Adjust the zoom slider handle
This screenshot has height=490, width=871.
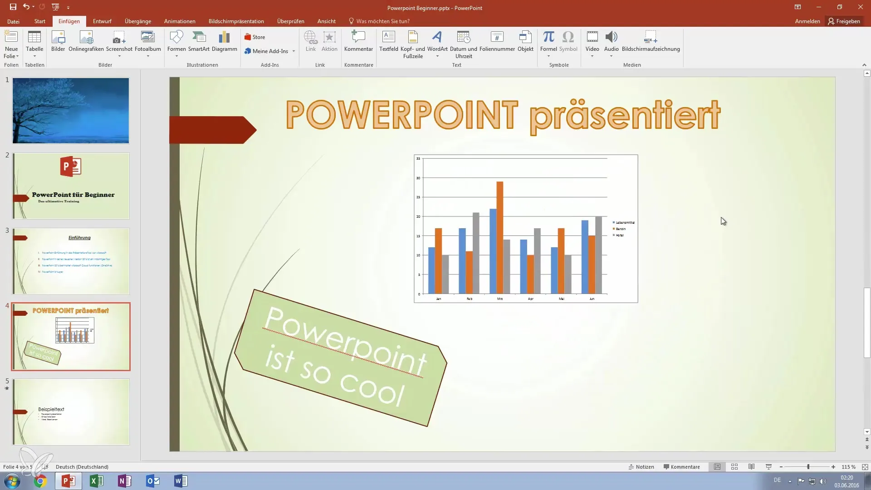point(808,466)
